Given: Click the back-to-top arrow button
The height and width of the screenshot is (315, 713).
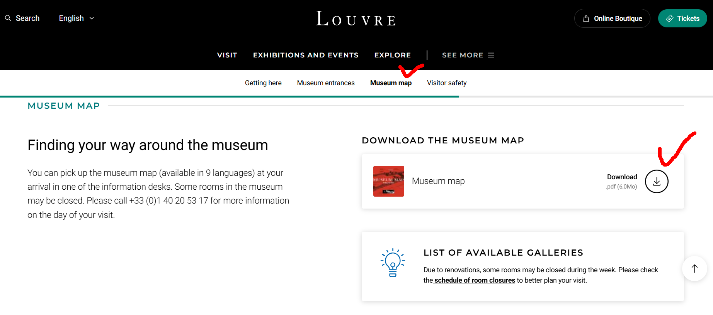Looking at the screenshot, I should point(694,268).
